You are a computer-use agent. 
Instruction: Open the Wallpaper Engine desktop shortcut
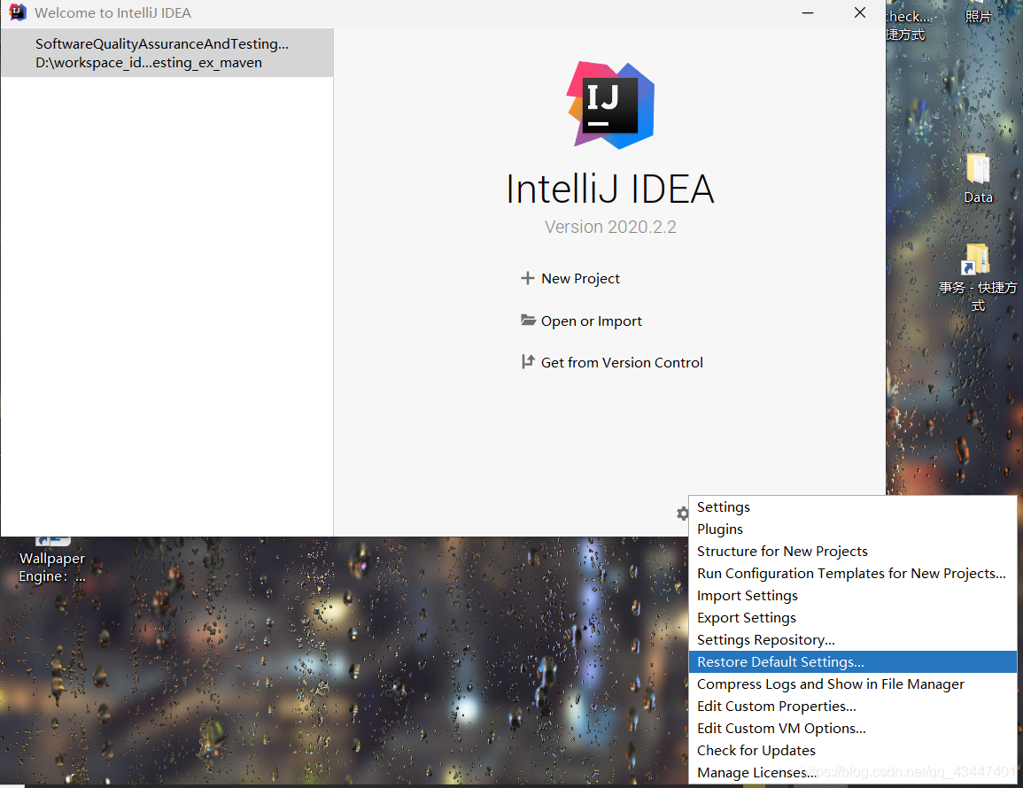[x=52, y=561]
